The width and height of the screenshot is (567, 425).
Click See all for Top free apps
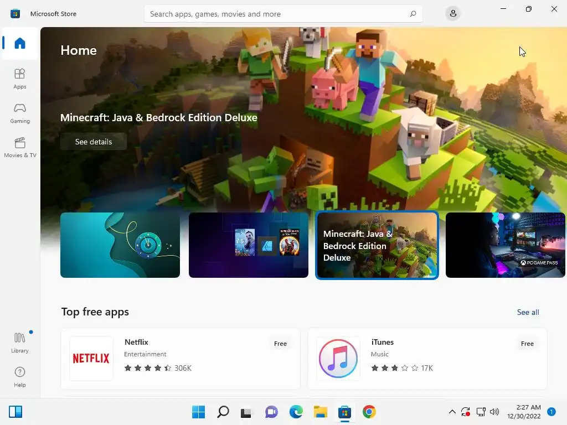point(528,312)
